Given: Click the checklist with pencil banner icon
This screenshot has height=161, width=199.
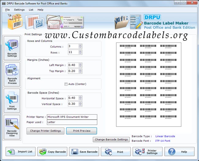Looking at the screenshot, I should (x=136, y=22).
